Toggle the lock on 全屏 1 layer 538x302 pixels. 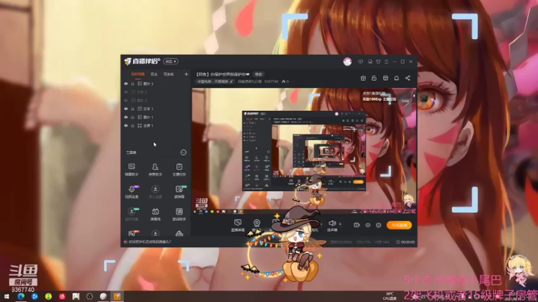click(132, 125)
